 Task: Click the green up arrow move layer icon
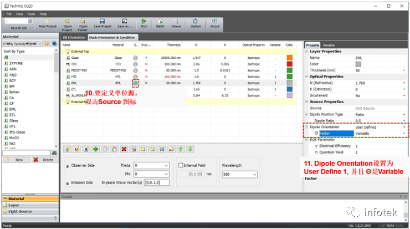(x=181, y=149)
